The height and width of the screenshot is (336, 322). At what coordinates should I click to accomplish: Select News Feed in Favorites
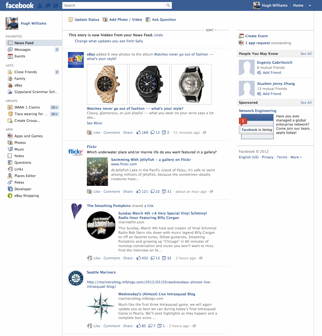coord(24,43)
